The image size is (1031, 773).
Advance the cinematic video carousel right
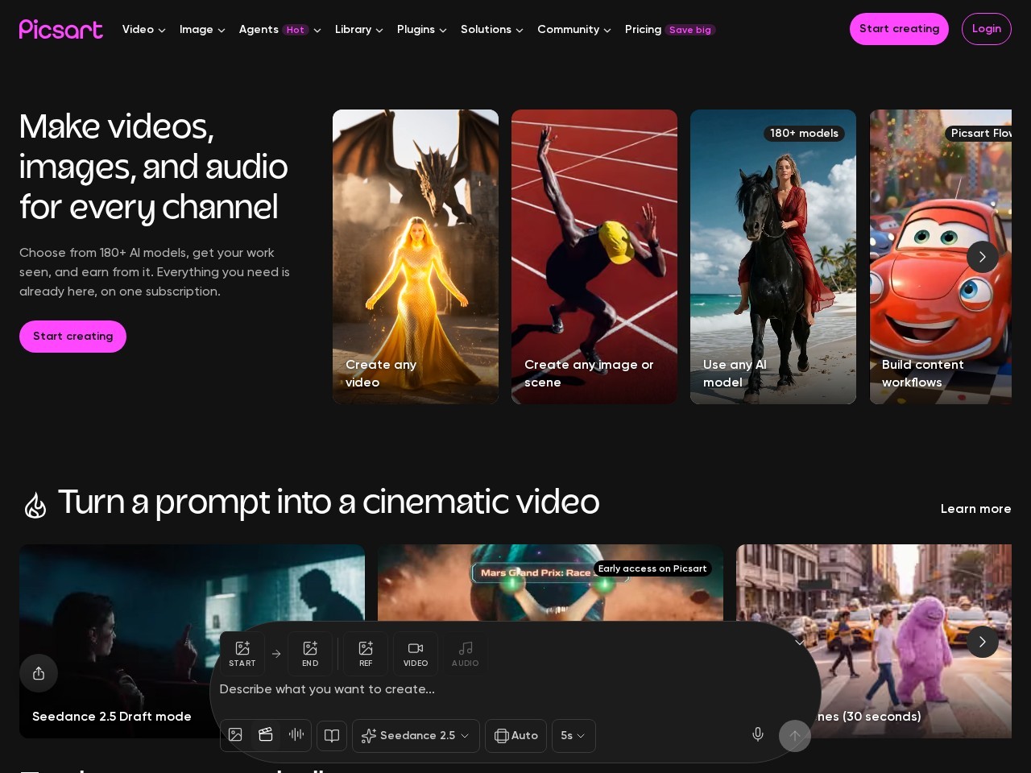[x=982, y=642]
